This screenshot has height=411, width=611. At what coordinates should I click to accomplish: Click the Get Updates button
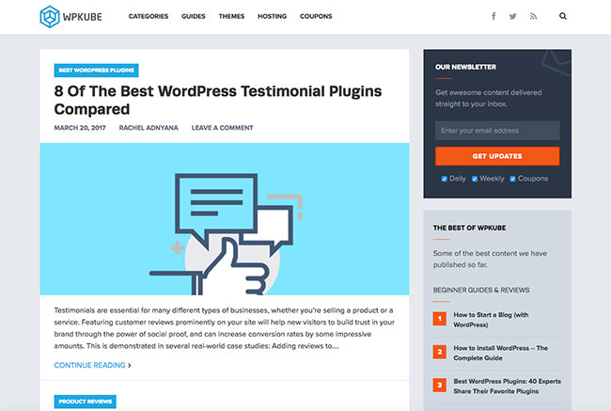point(497,156)
